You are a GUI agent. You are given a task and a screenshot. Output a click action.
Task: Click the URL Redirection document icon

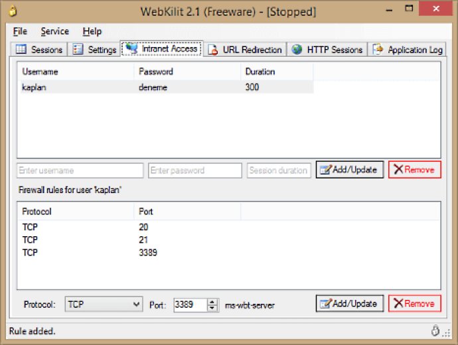(213, 50)
